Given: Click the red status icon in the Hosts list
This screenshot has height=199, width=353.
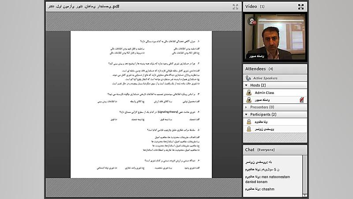Looking at the screenshot, I should 302,100.
